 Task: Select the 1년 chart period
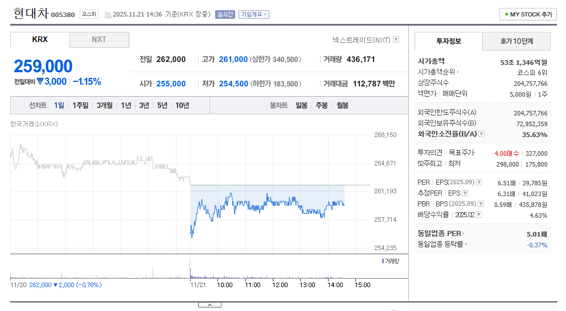coord(126,106)
